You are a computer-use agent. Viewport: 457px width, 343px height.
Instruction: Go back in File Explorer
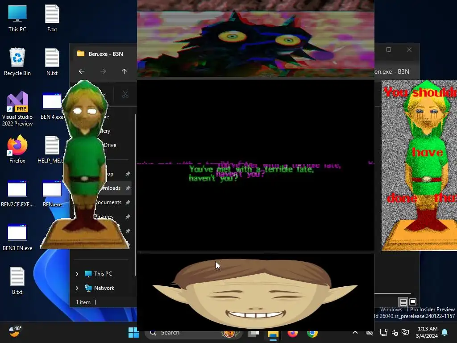(82, 71)
